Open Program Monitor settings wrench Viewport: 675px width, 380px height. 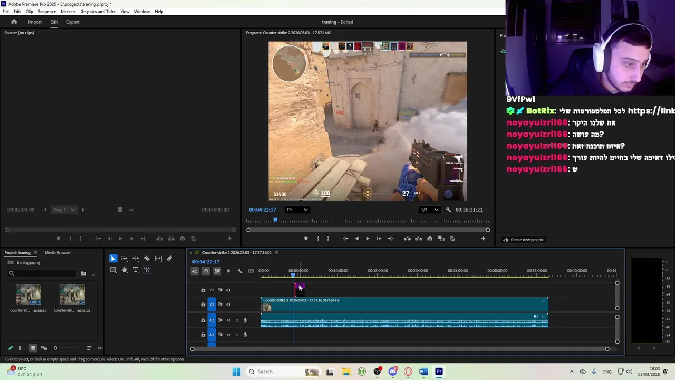[x=449, y=210]
